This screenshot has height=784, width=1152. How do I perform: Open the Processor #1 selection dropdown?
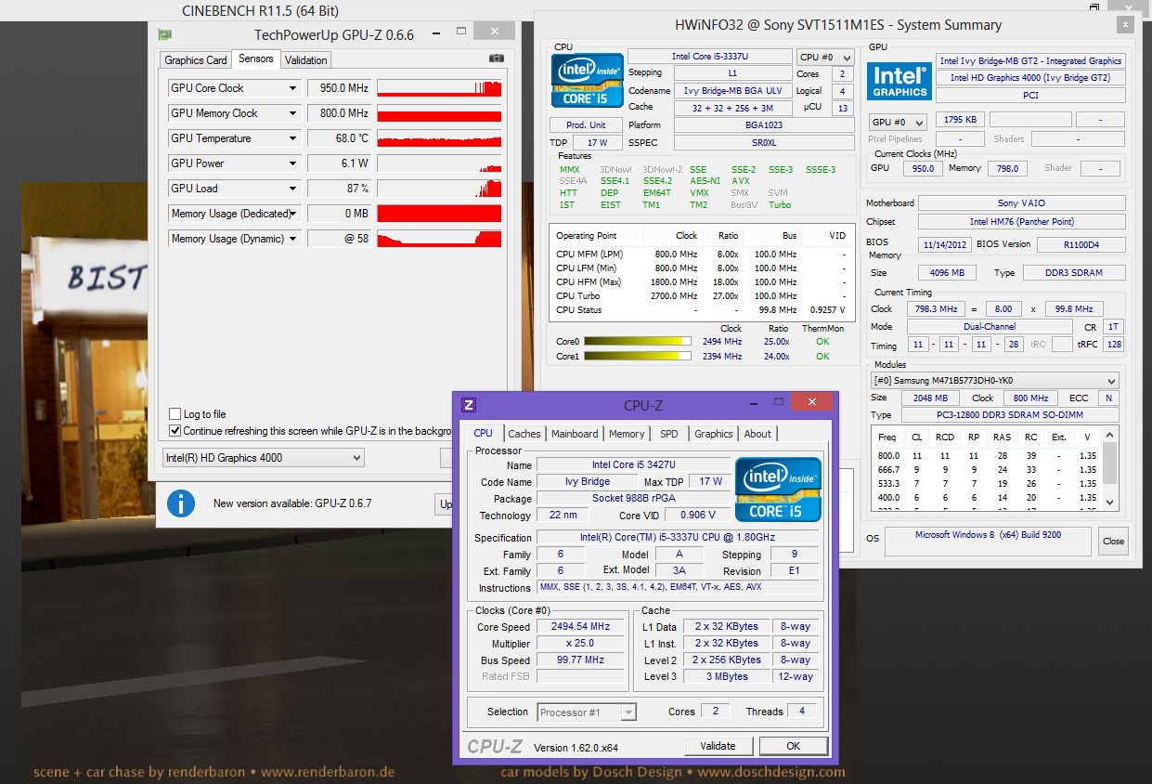[x=587, y=712]
